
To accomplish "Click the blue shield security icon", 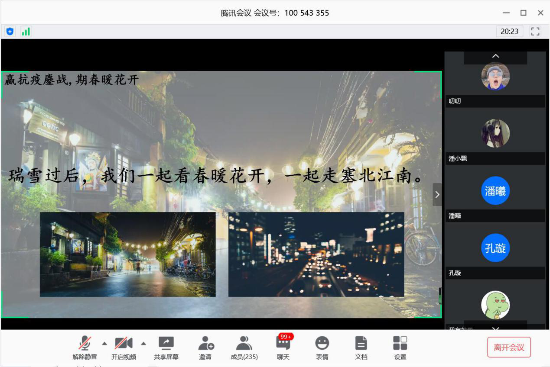I will [x=10, y=32].
